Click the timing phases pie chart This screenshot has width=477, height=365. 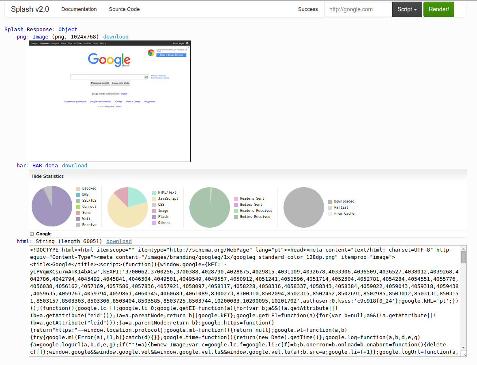point(52,206)
